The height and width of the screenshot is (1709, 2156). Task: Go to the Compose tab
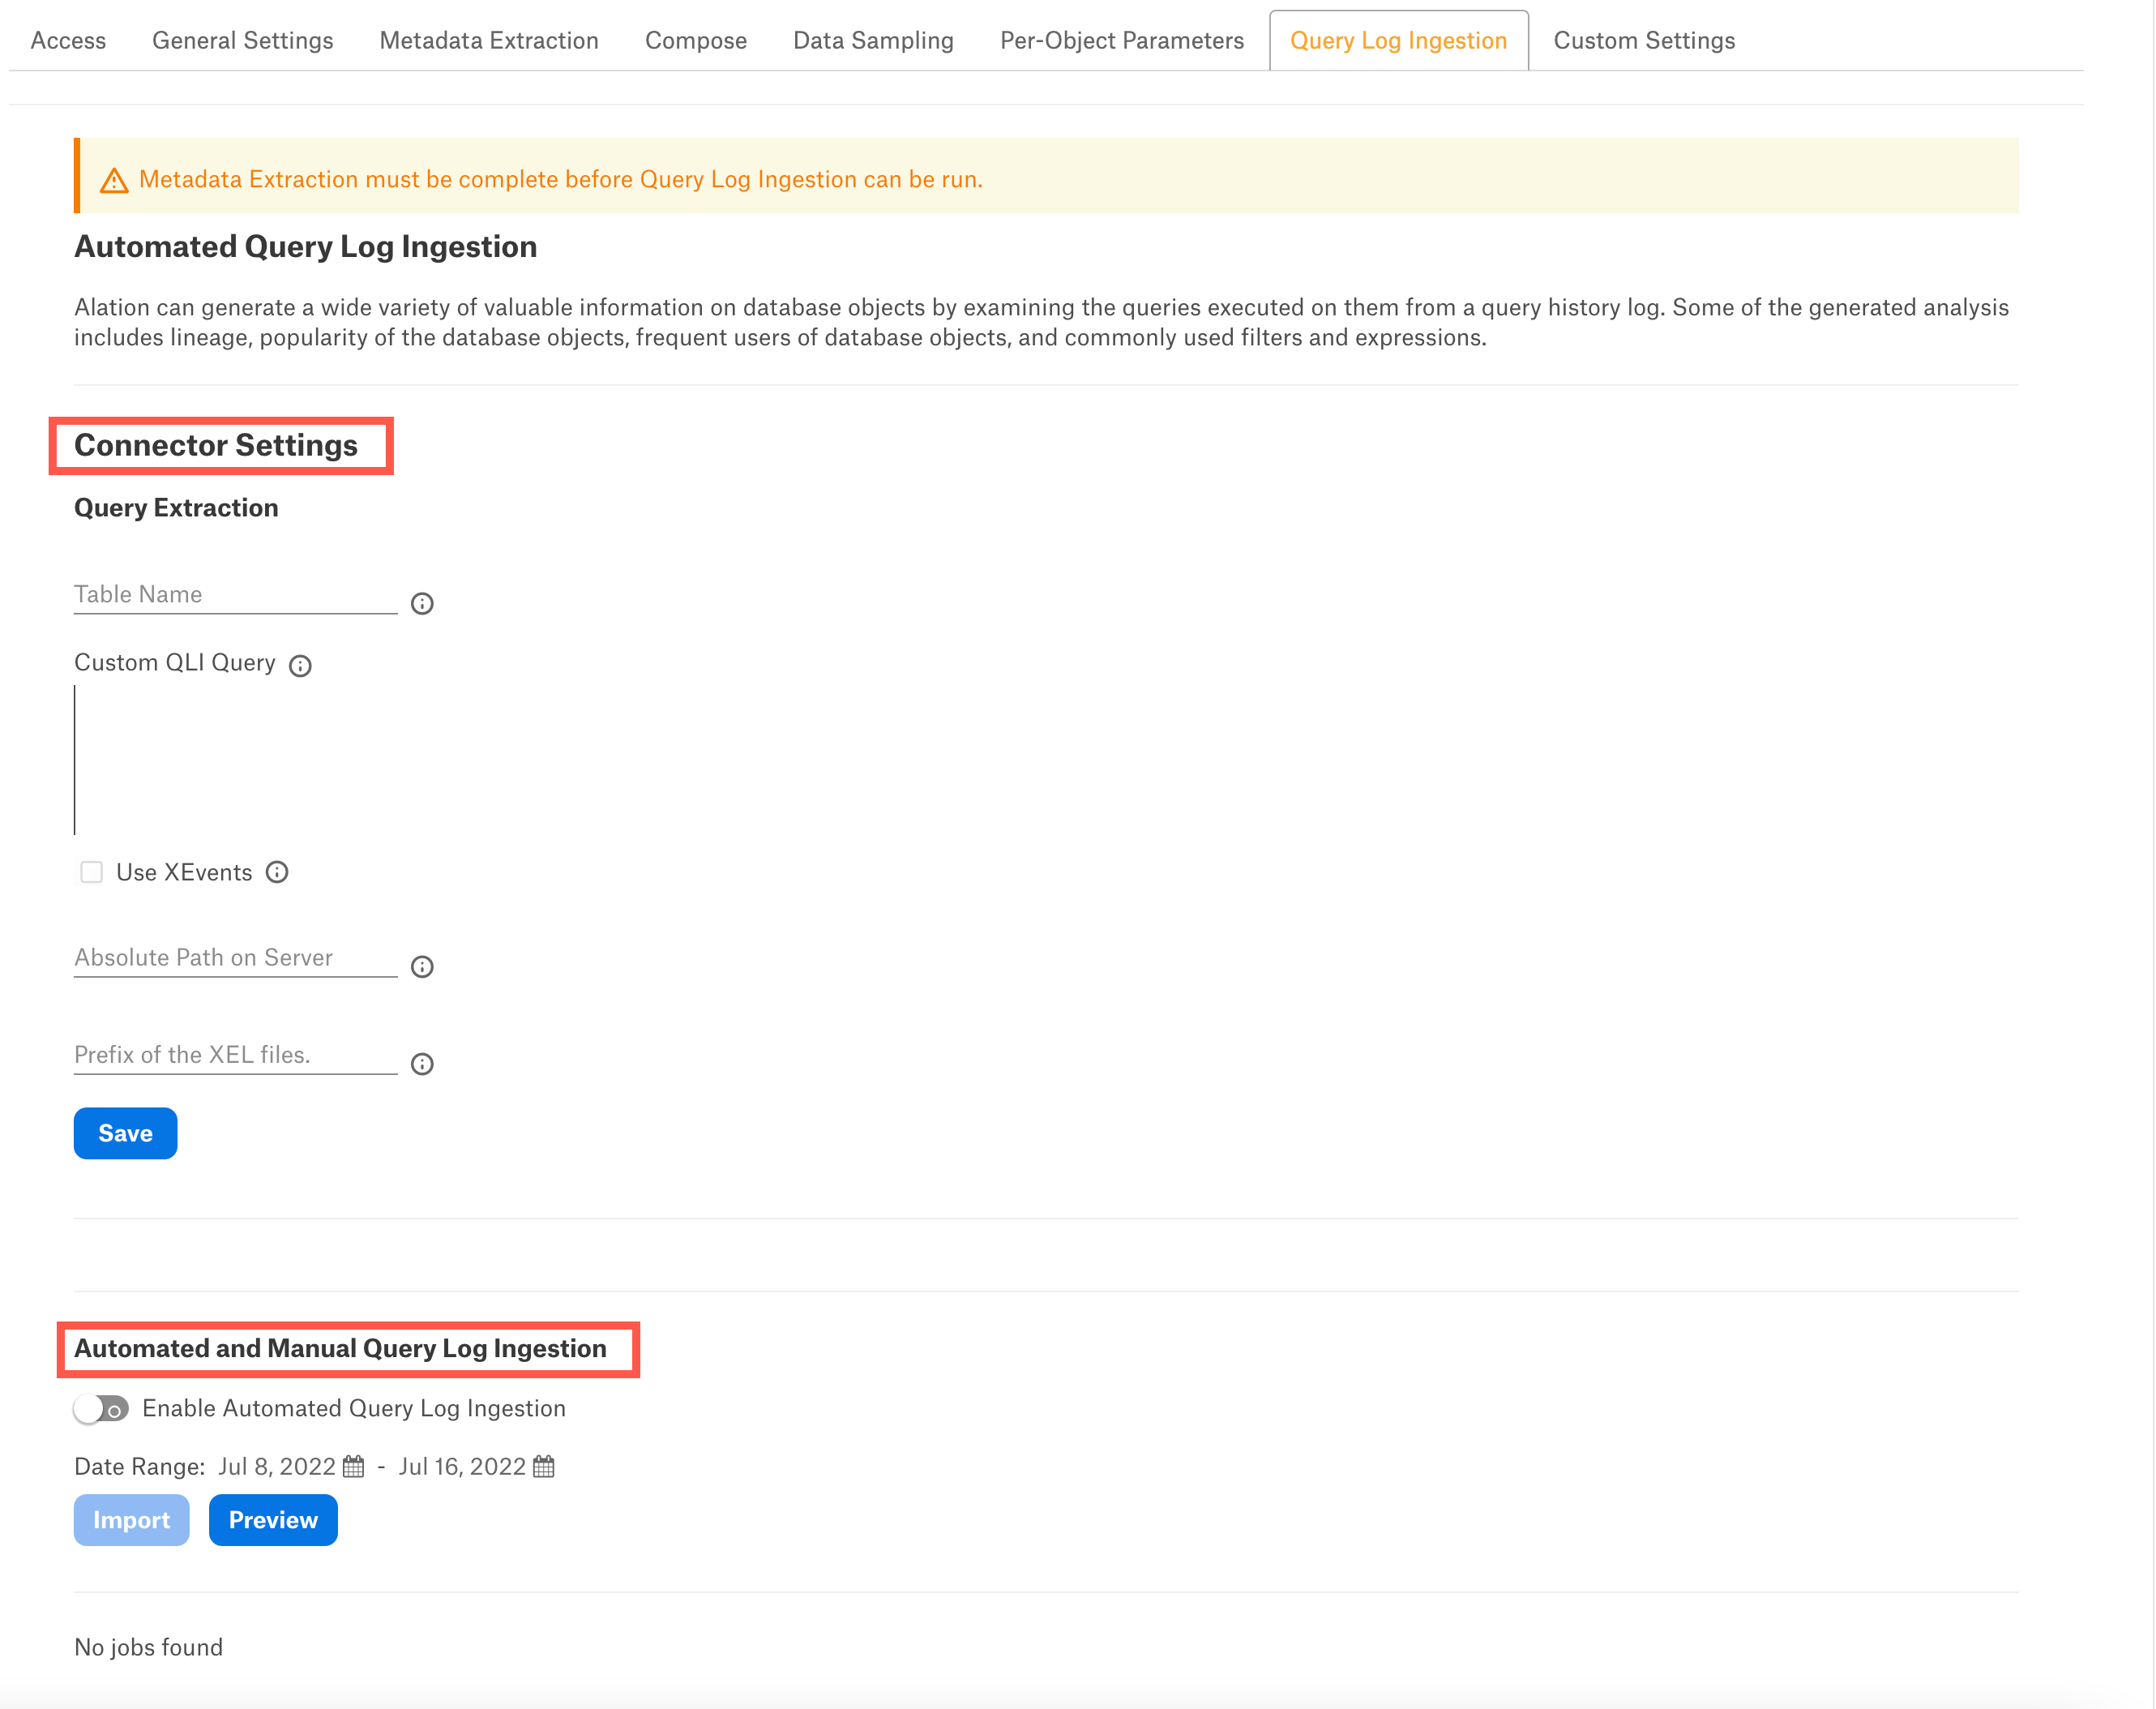[x=696, y=41]
